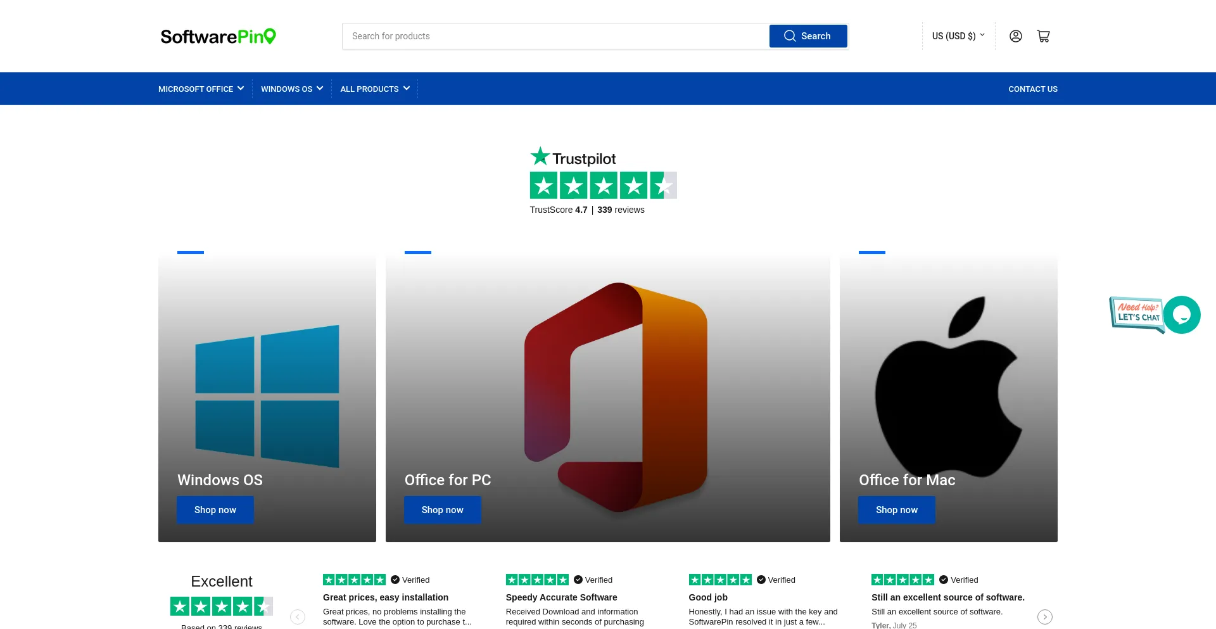Click the 'Office for Mac' card title
This screenshot has height=629, width=1216.
click(907, 480)
